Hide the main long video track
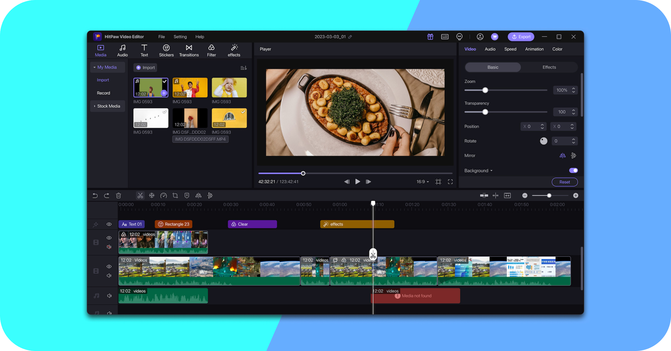 click(x=109, y=267)
